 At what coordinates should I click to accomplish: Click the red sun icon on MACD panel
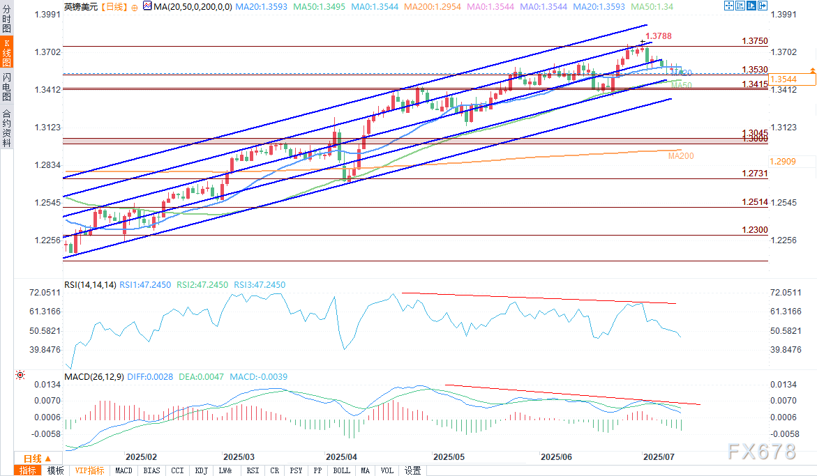[20, 376]
